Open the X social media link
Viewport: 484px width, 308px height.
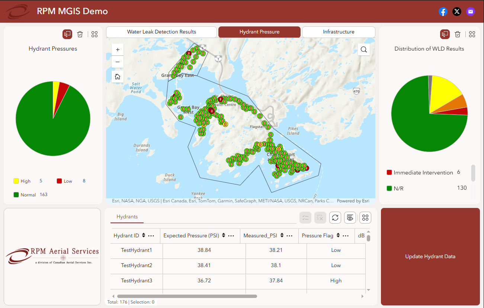point(457,12)
